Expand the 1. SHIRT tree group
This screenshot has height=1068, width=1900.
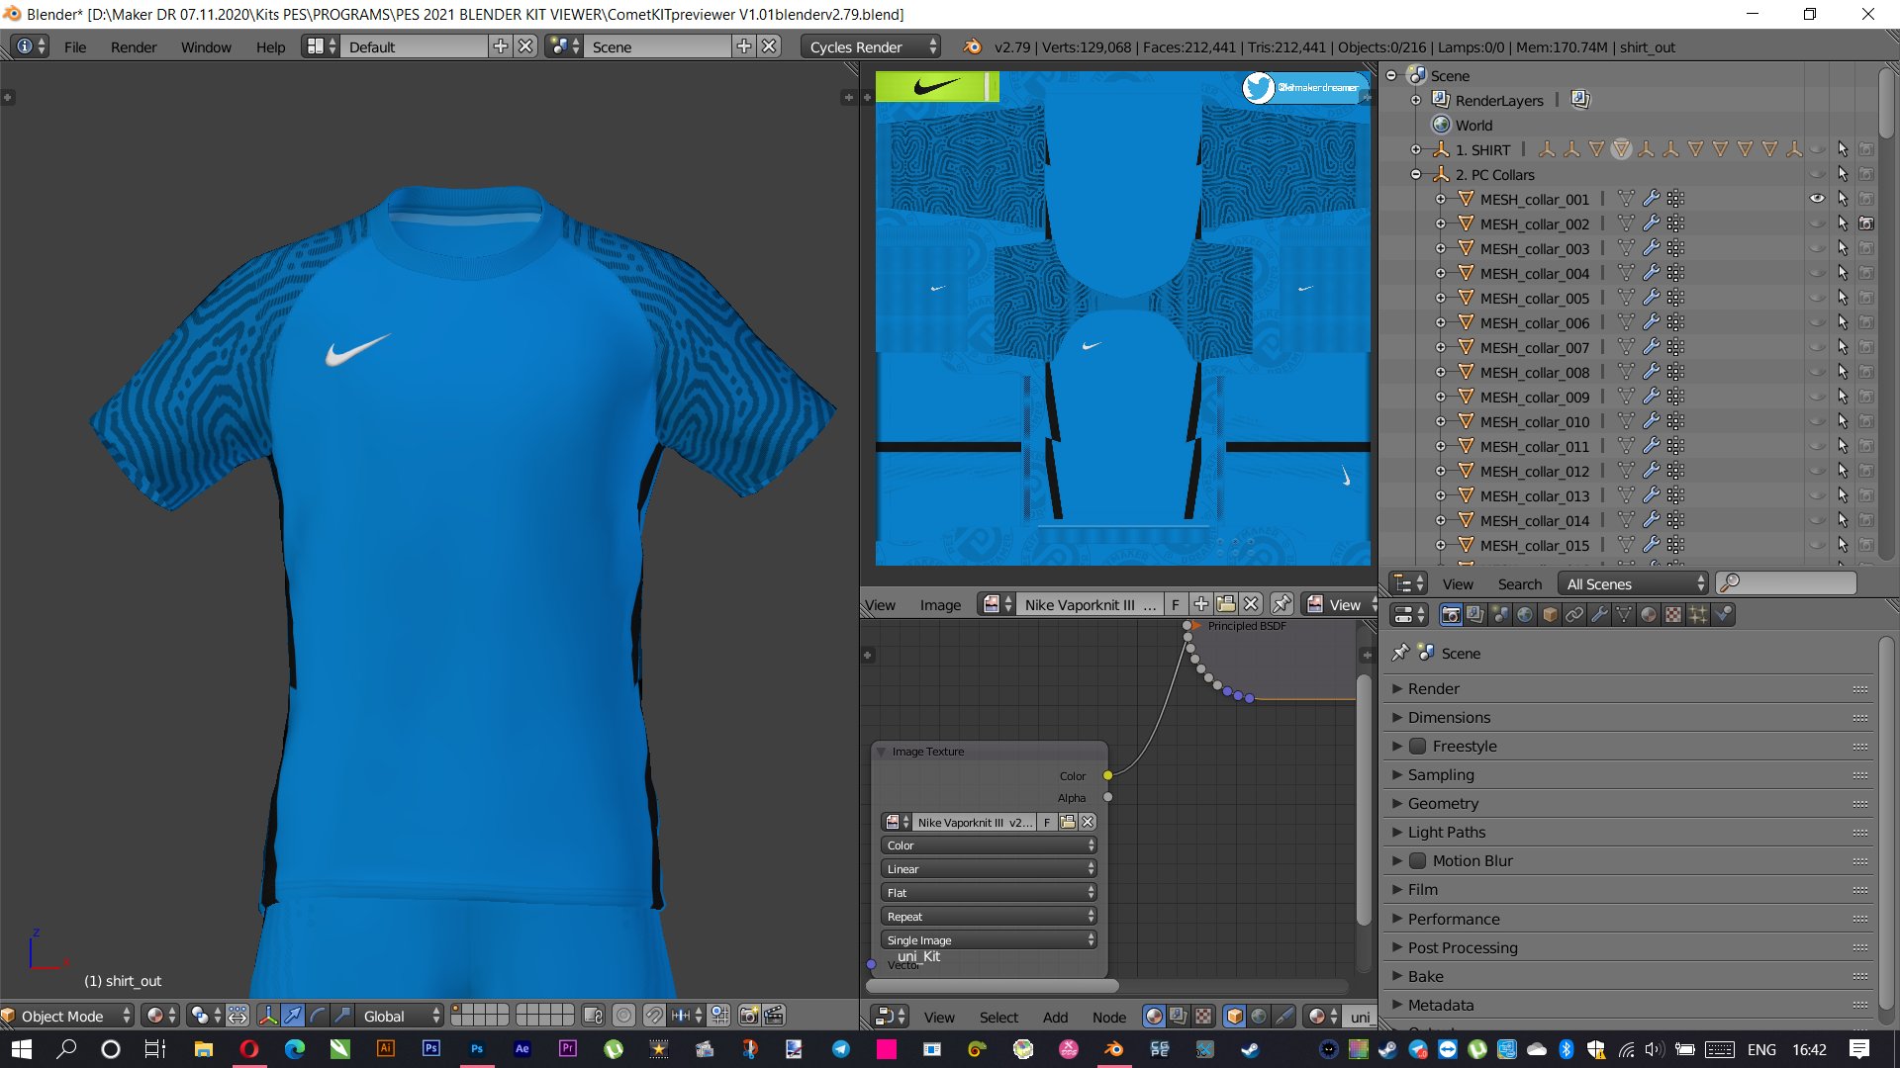(x=1416, y=150)
